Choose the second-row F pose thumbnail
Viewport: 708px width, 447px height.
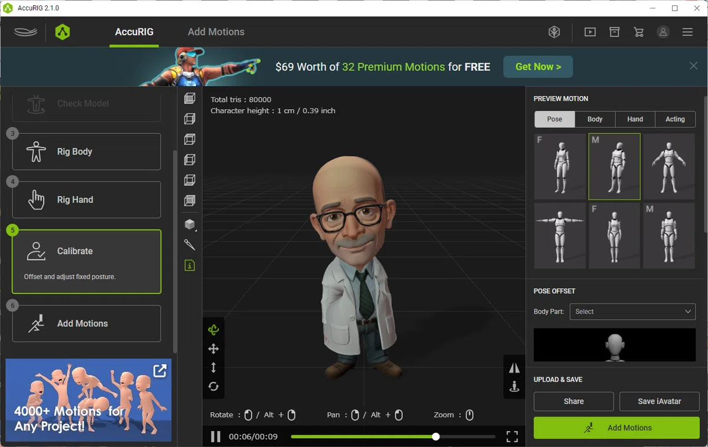click(614, 236)
